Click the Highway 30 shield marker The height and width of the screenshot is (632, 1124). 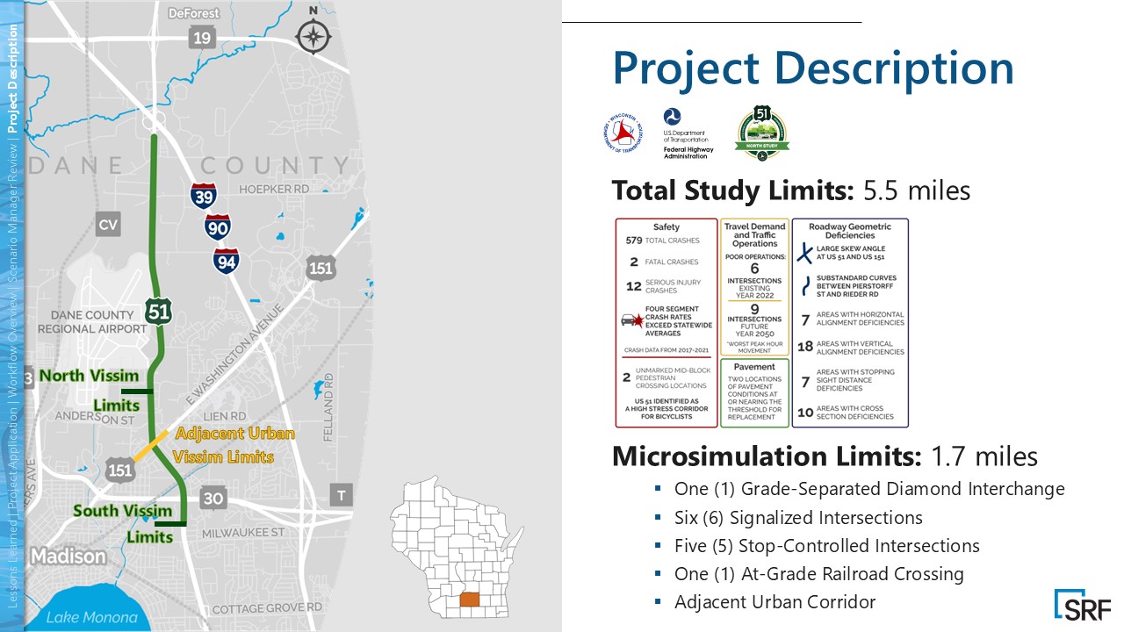(213, 497)
